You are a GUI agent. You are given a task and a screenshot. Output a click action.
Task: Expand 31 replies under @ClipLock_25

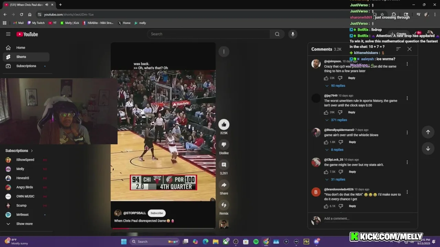[335, 179]
